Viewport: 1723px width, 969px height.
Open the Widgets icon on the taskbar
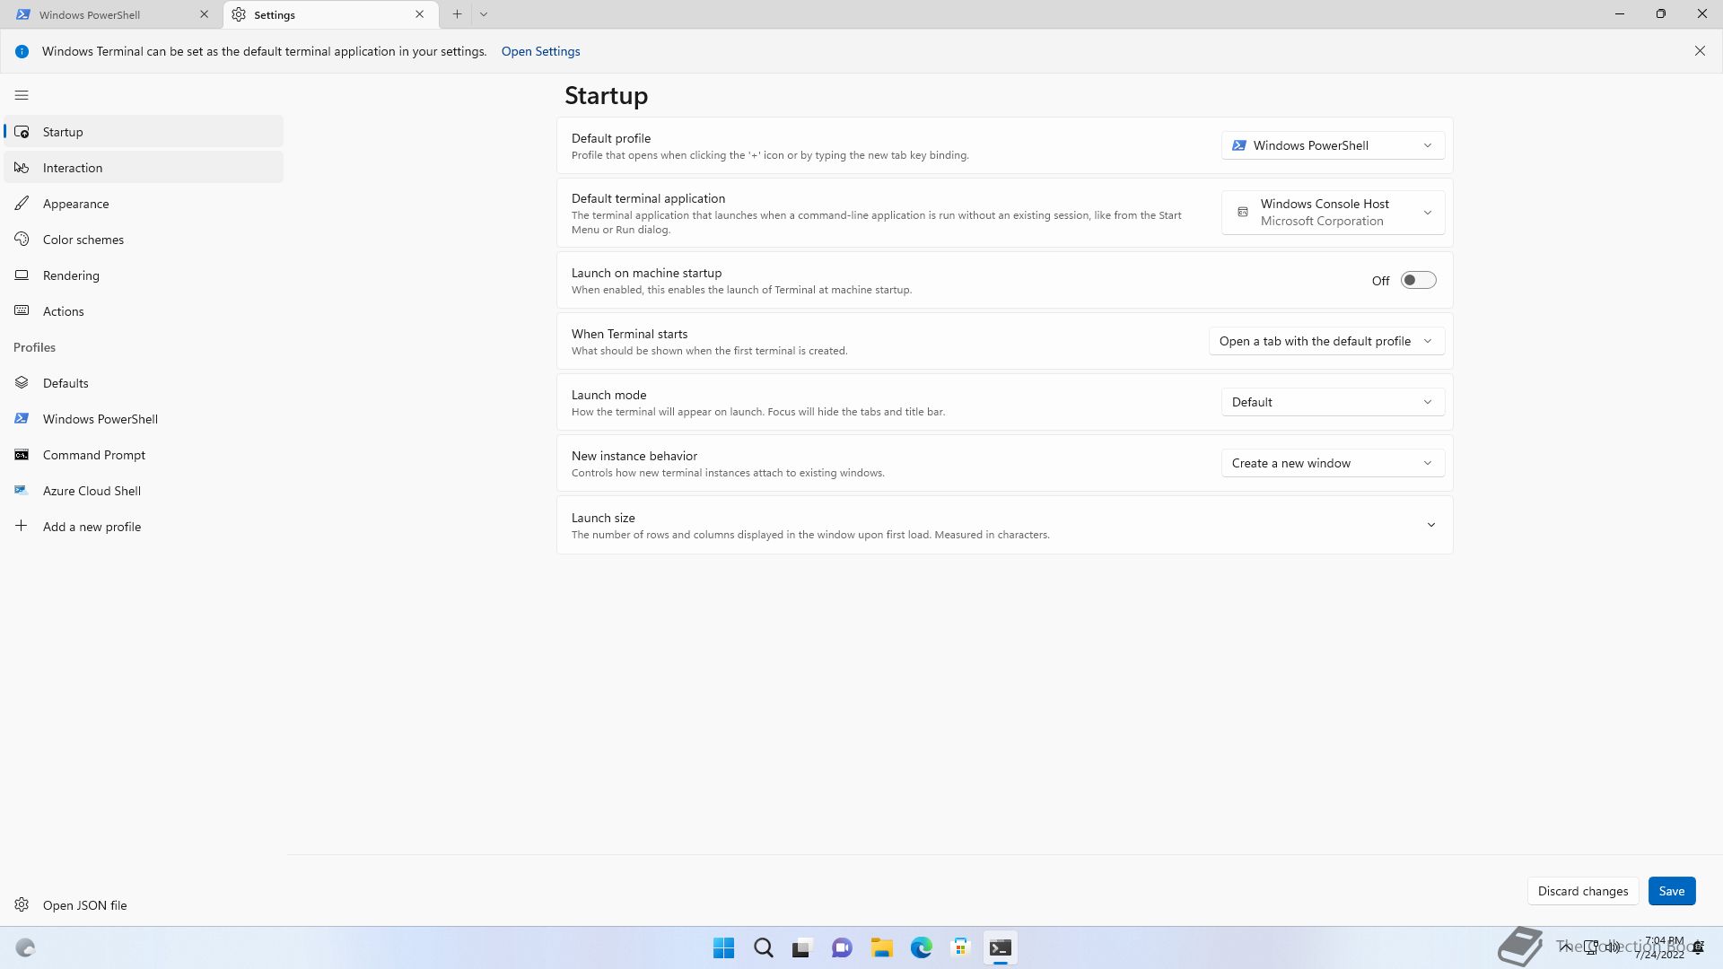(x=25, y=947)
